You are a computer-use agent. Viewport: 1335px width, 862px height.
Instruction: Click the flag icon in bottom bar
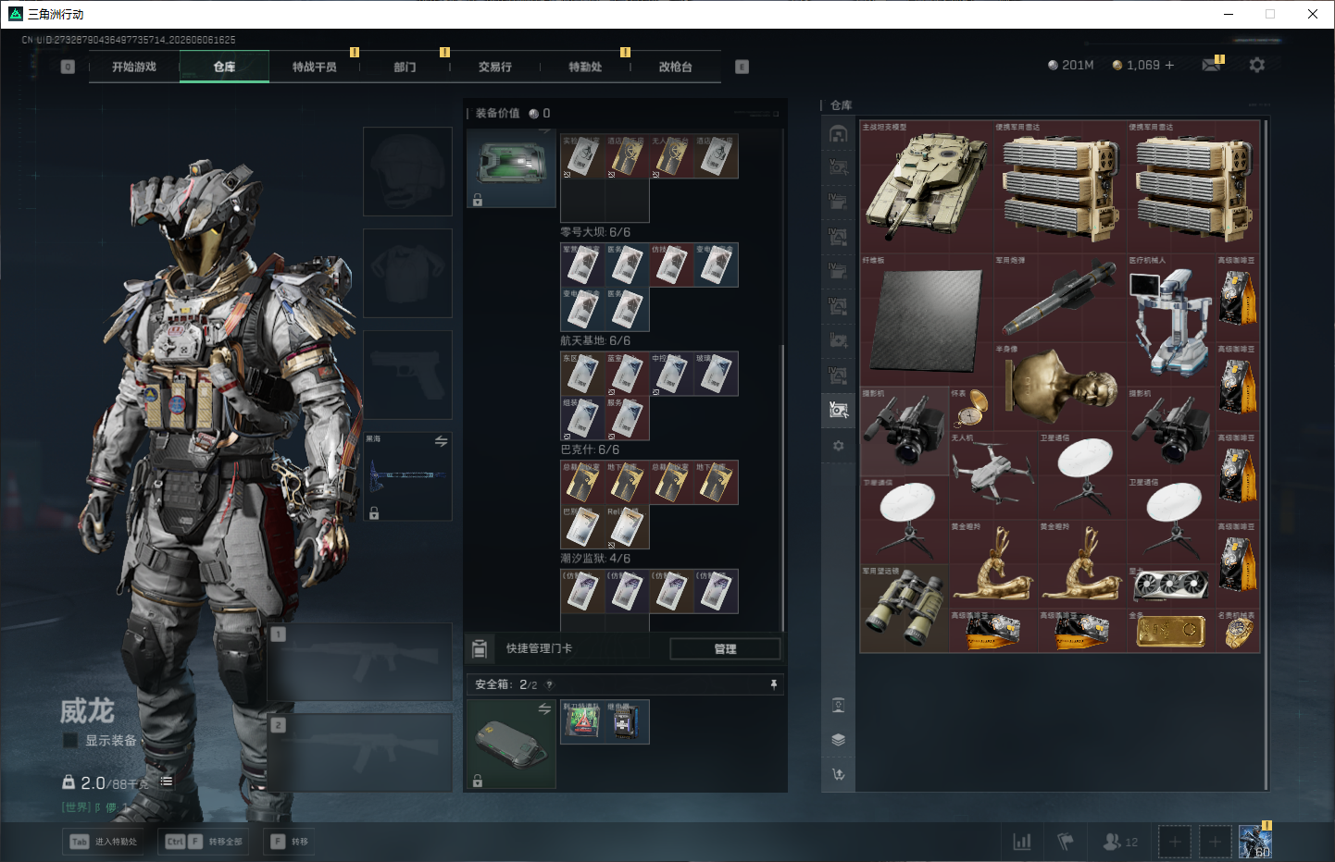click(x=1066, y=842)
